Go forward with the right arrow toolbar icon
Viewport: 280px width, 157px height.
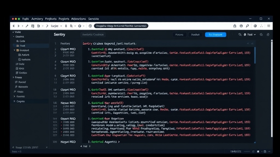(x=18, y=26)
